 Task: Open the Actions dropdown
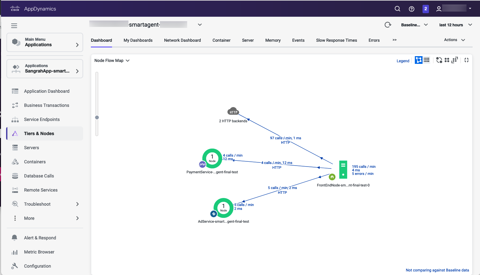point(455,40)
